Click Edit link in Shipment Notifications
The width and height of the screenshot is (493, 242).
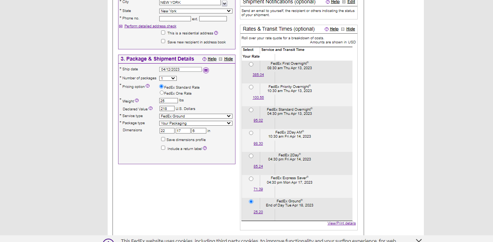coord(351,2)
